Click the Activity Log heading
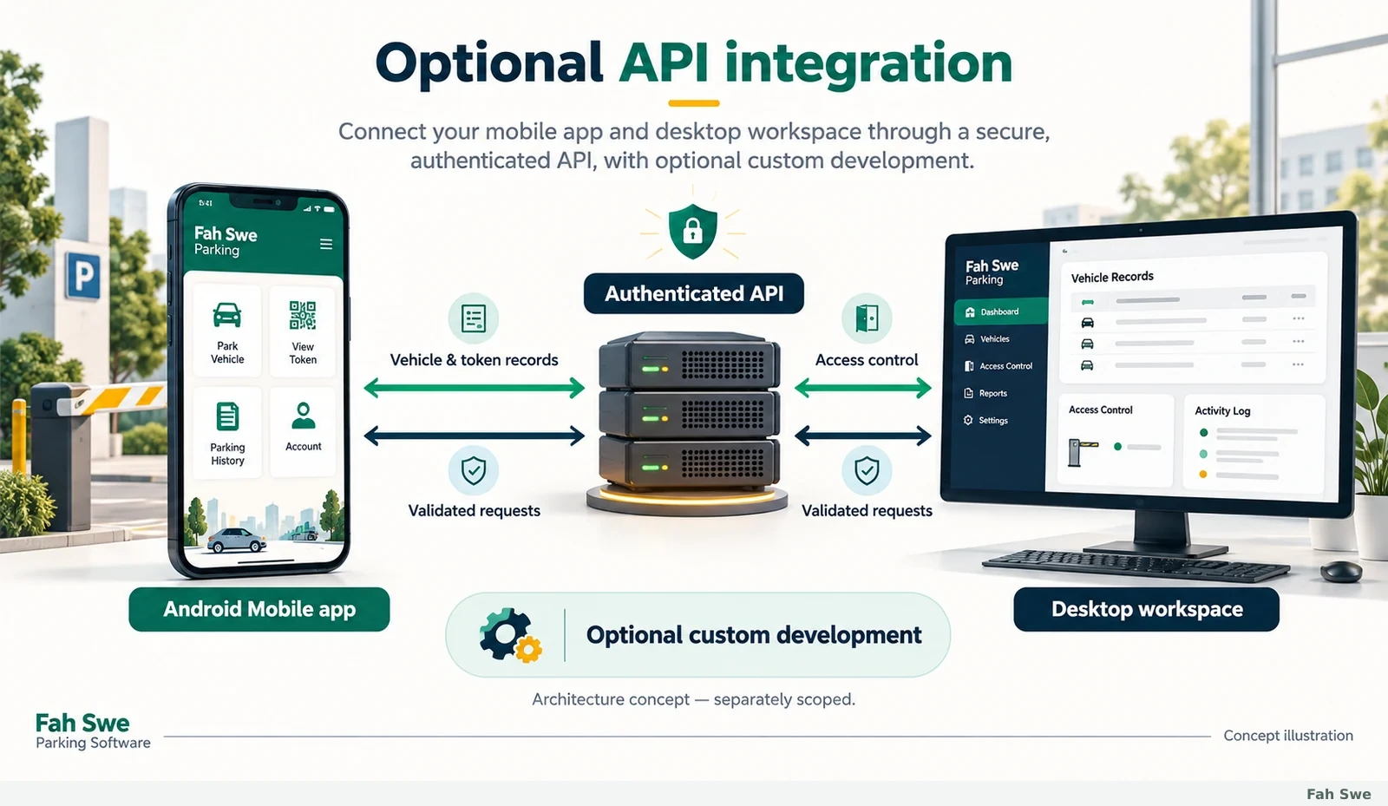Screen dimensions: 1388x806 pyautogui.click(x=1222, y=410)
